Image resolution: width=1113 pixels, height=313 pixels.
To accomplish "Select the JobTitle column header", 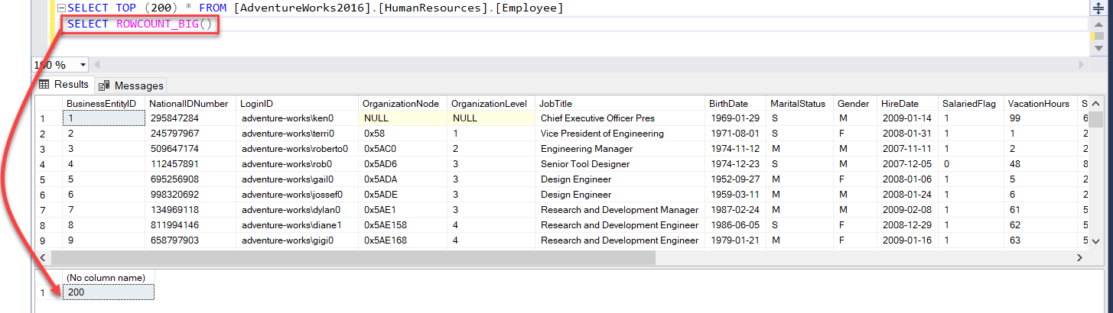I will coord(556,103).
